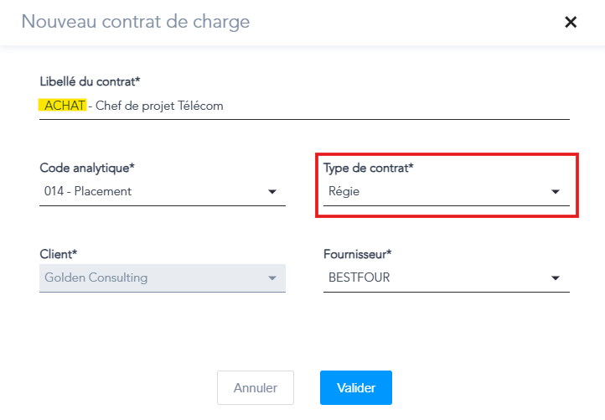Select the "014 - Placement" value
605x420 pixels.
coord(88,192)
